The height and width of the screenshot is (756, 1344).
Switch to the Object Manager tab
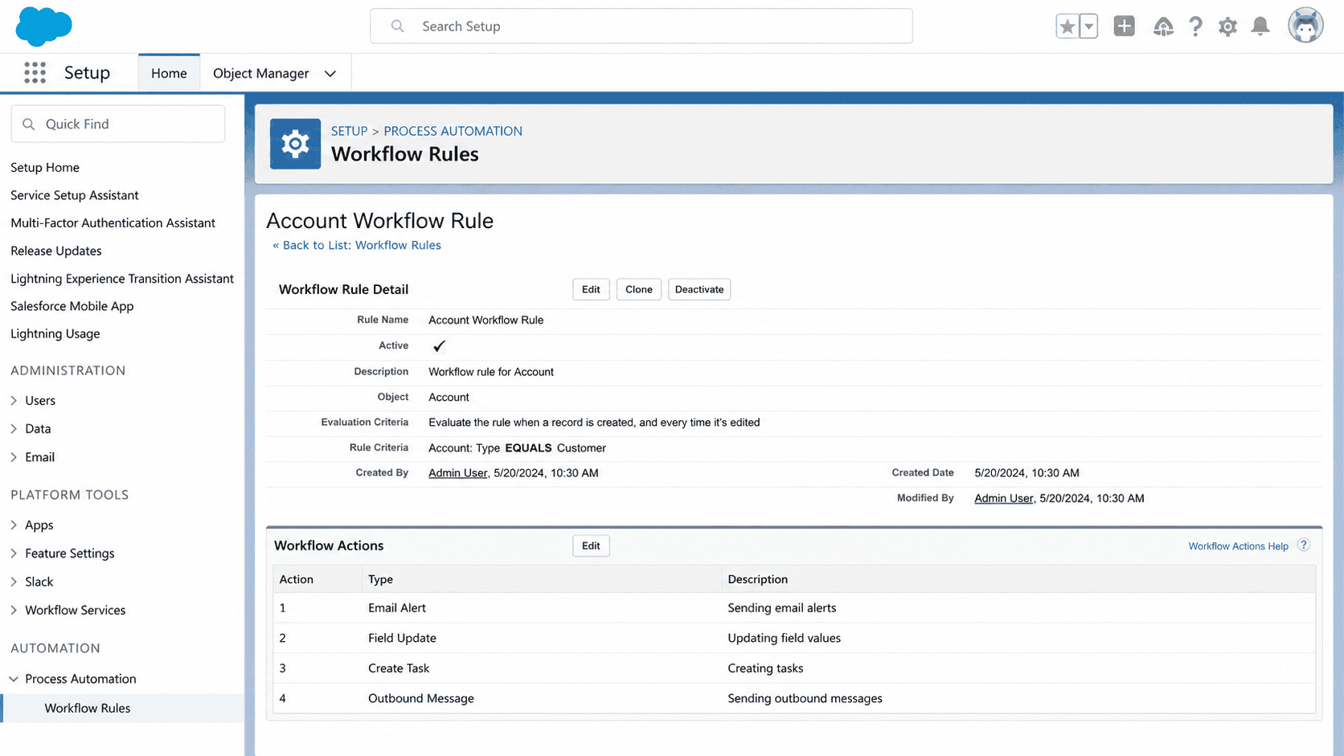pos(260,73)
